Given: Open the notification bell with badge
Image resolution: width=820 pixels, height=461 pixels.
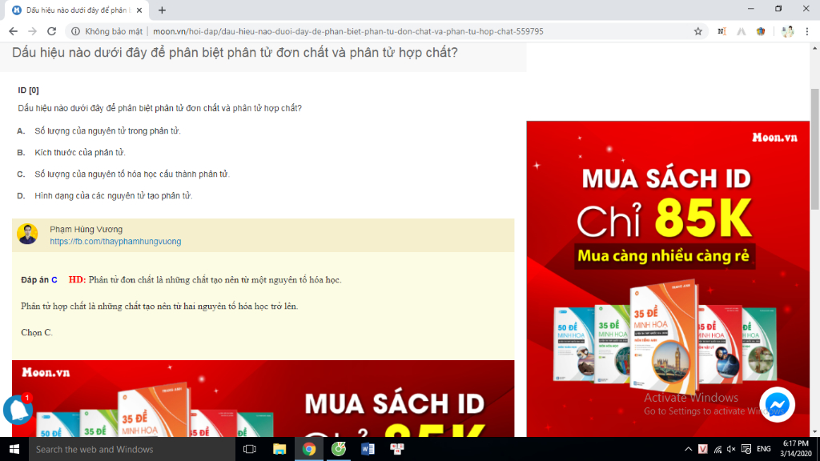Looking at the screenshot, I should (x=18, y=409).
